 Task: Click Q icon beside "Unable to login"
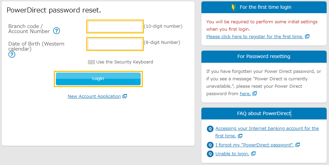(x=210, y=154)
